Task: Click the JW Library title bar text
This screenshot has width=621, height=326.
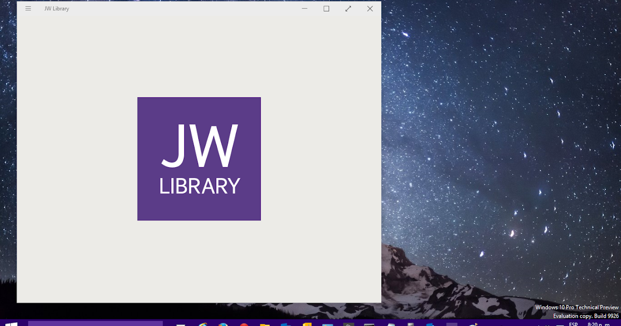Action: 56,8
